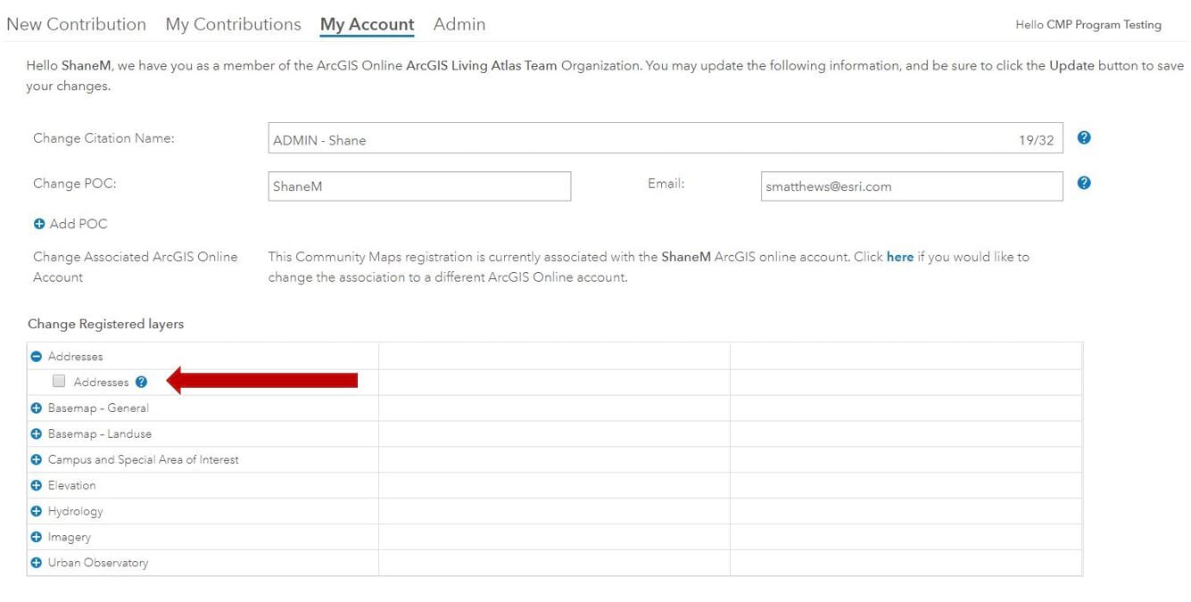This screenshot has width=1191, height=602.
Task: Expand the Hydrology layer group
Action: tap(37, 512)
